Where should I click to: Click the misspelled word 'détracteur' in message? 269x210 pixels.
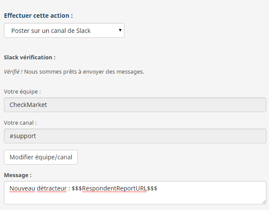51,188
